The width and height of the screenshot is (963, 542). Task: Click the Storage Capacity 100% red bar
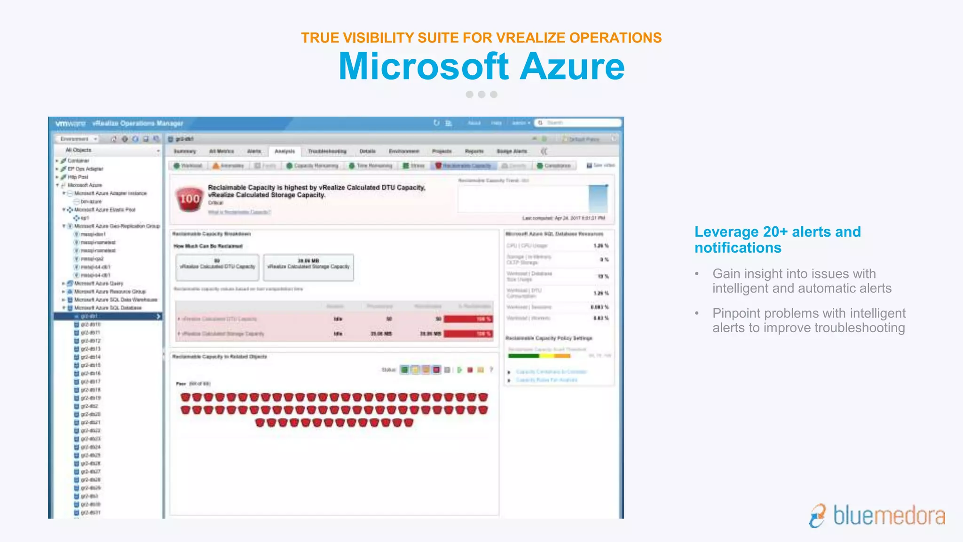tap(468, 334)
